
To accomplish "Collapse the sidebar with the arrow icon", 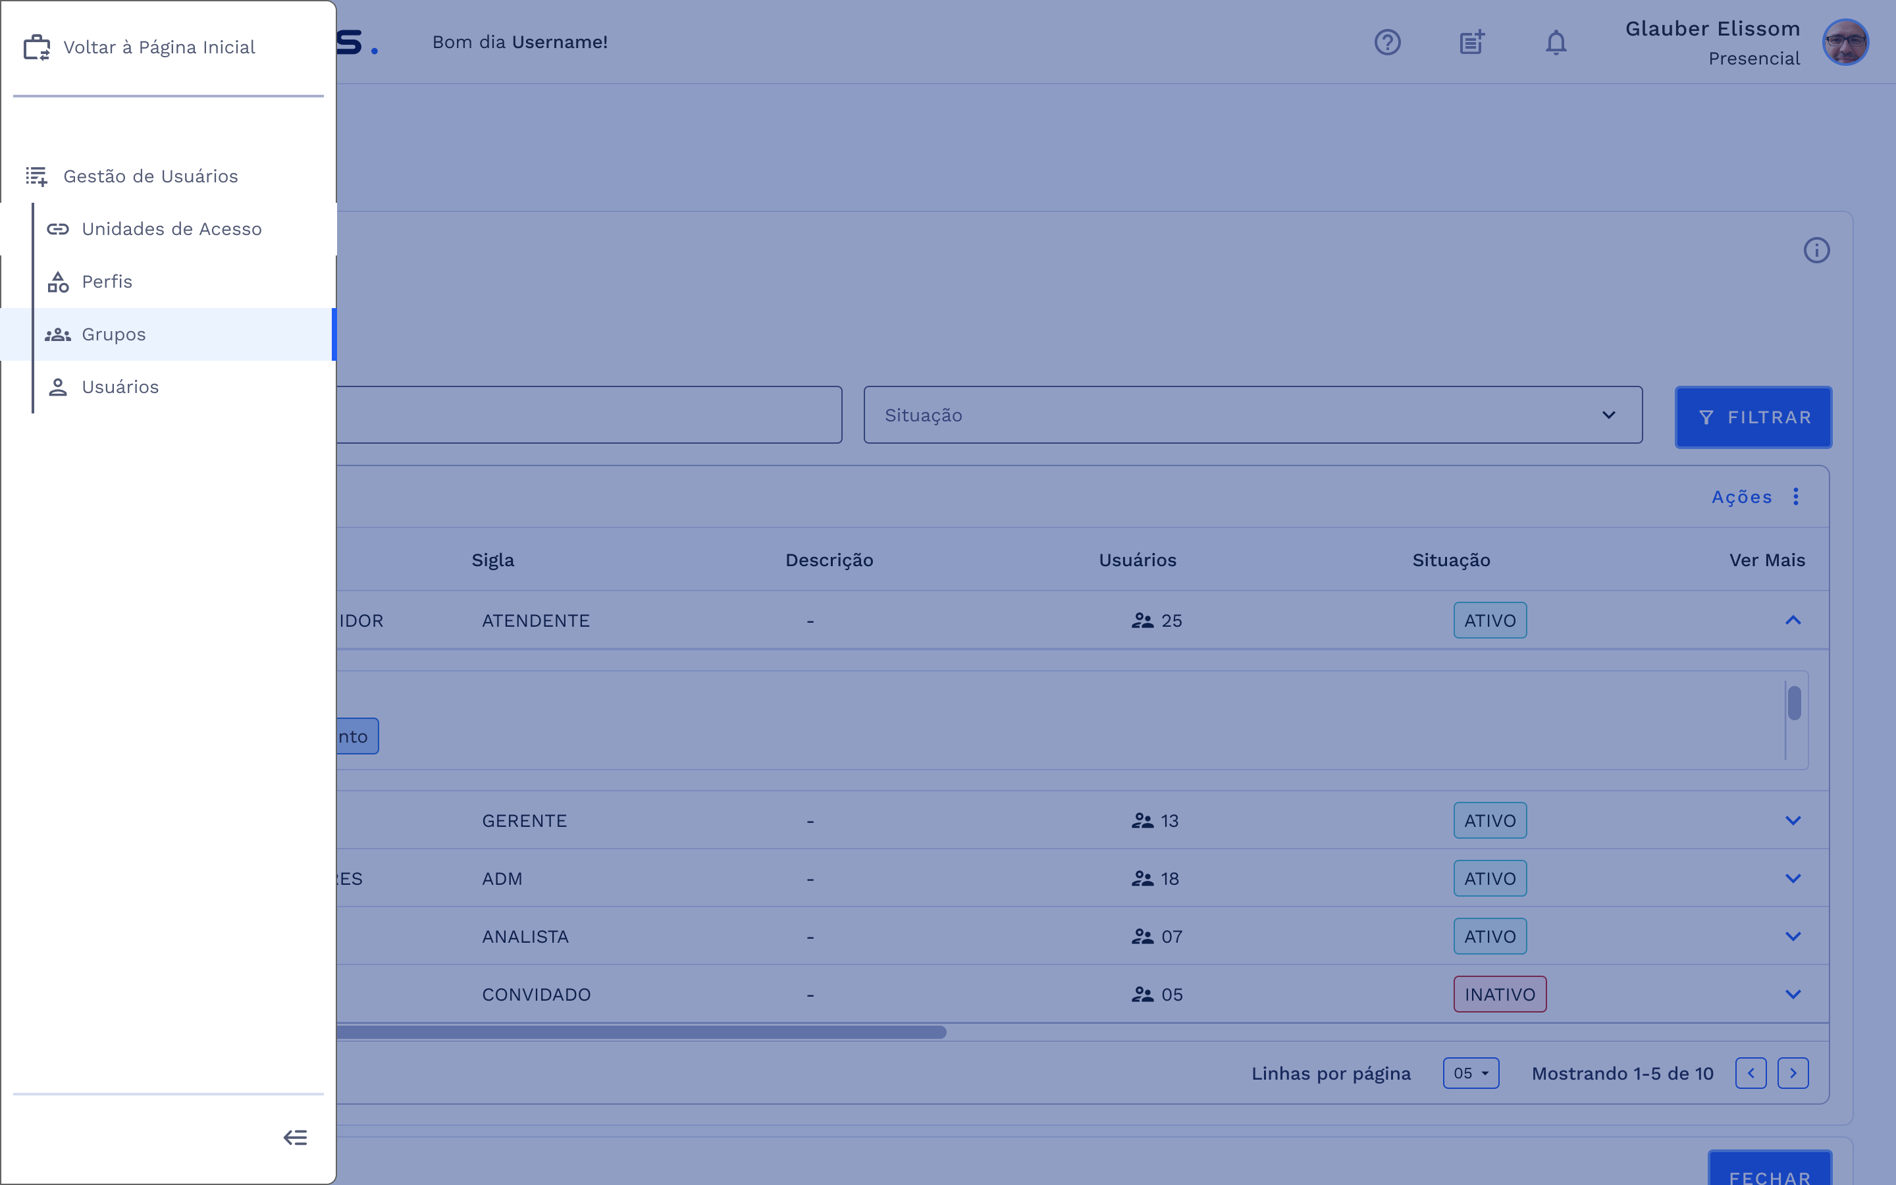I will pos(296,1137).
